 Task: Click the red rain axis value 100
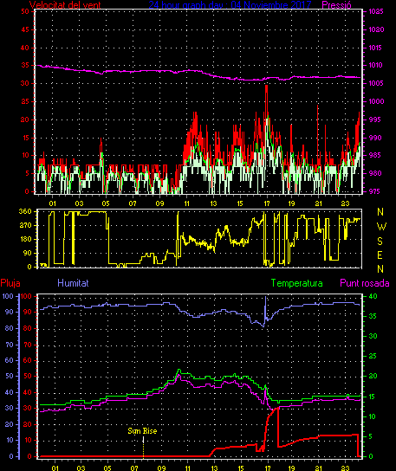coord(26,296)
